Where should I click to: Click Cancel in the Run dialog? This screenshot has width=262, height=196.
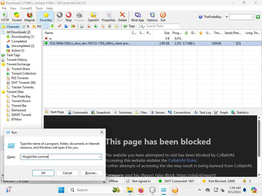[67, 173]
